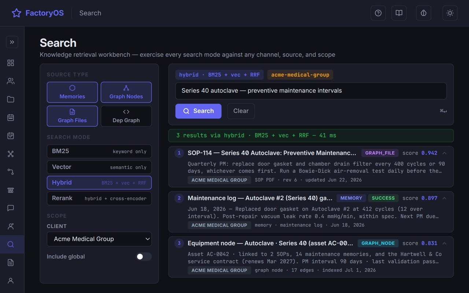Click the ACME MEDICAL GROUP badge on SOP-114 result
469x293 pixels.
[219, 180]
